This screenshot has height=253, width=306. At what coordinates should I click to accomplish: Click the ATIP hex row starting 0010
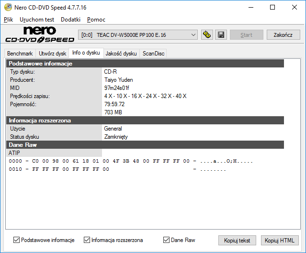tap(117, 169)
